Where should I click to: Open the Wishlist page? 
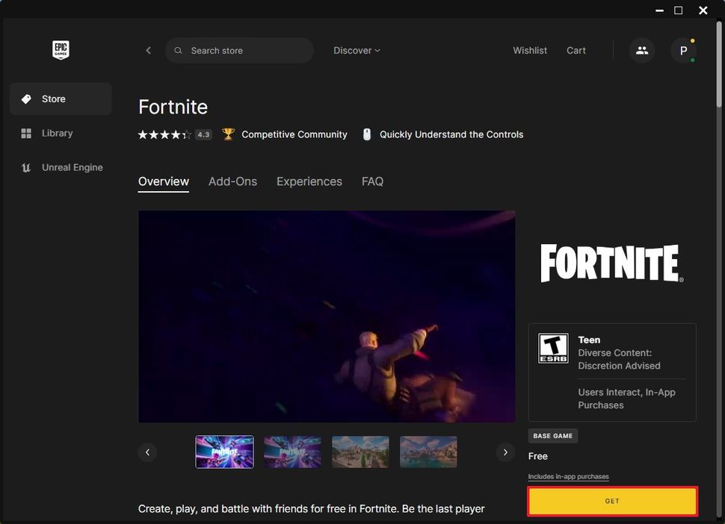tap(529, 50)
